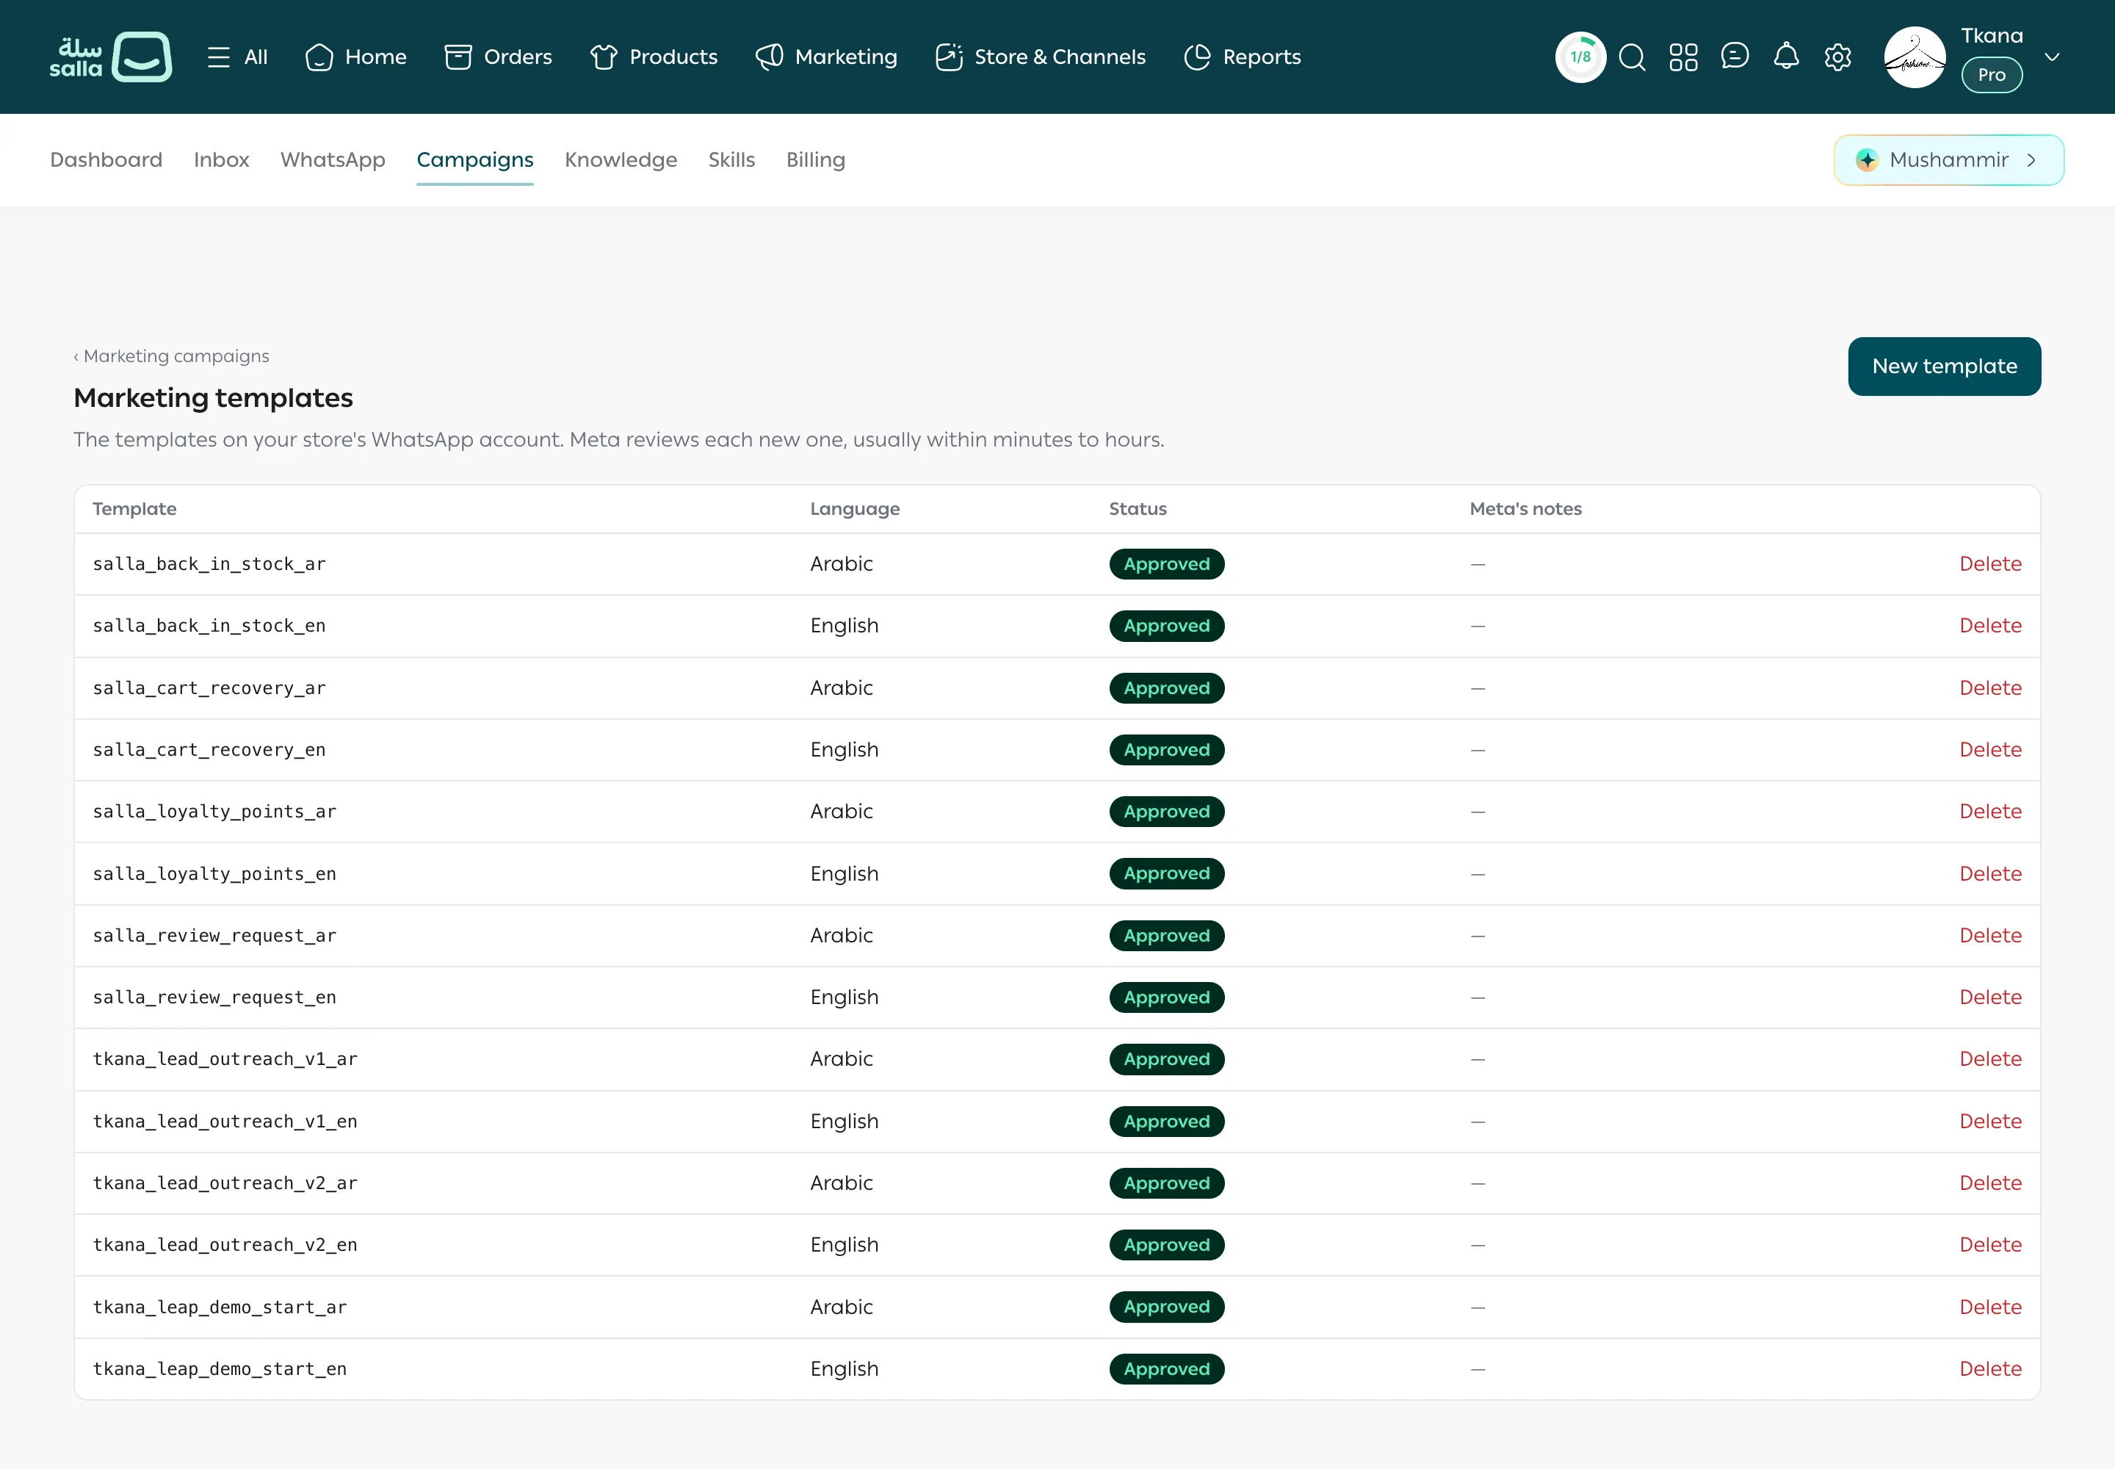
Task: Delete the tkana_lead_outreach_v2_en template
Action: point(1990,1245)
